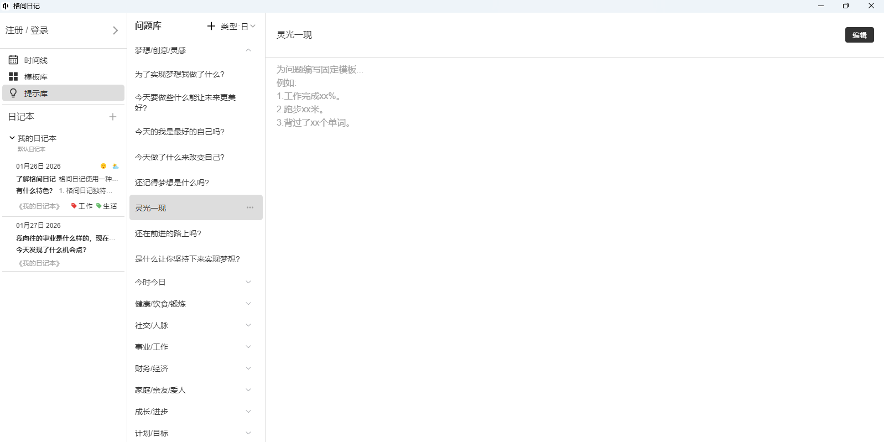Open the 01月27日 2026 diary entry
884x442 pixels.
63,243
